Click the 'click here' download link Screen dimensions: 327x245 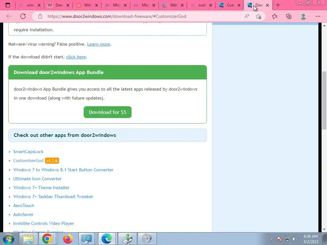76,57
